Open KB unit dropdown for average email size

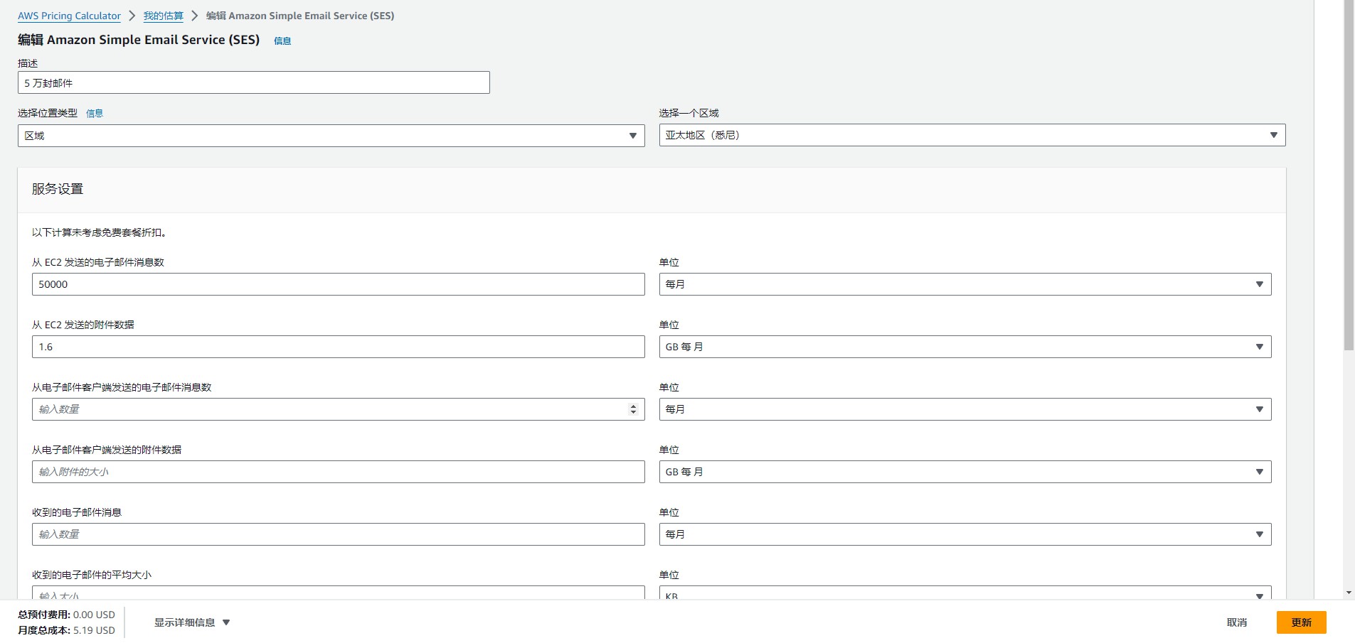(965, 594)
